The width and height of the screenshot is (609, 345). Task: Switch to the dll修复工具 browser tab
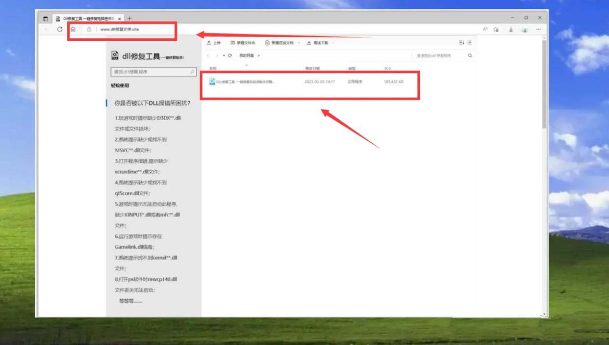point(86,18)
